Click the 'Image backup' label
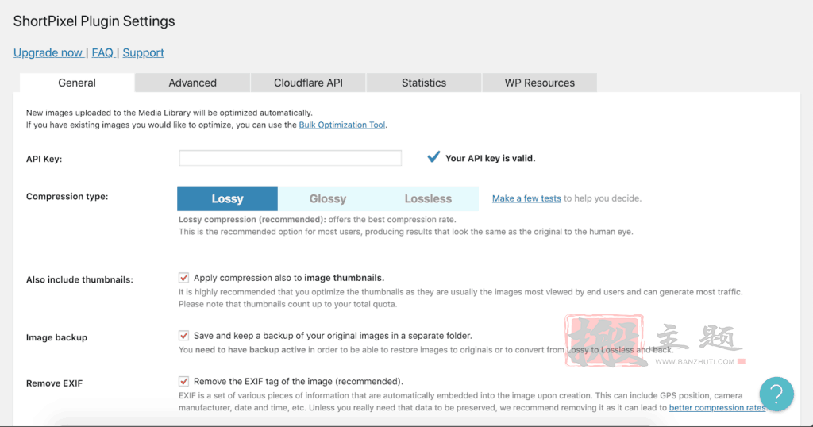 (x=56, y=337)
